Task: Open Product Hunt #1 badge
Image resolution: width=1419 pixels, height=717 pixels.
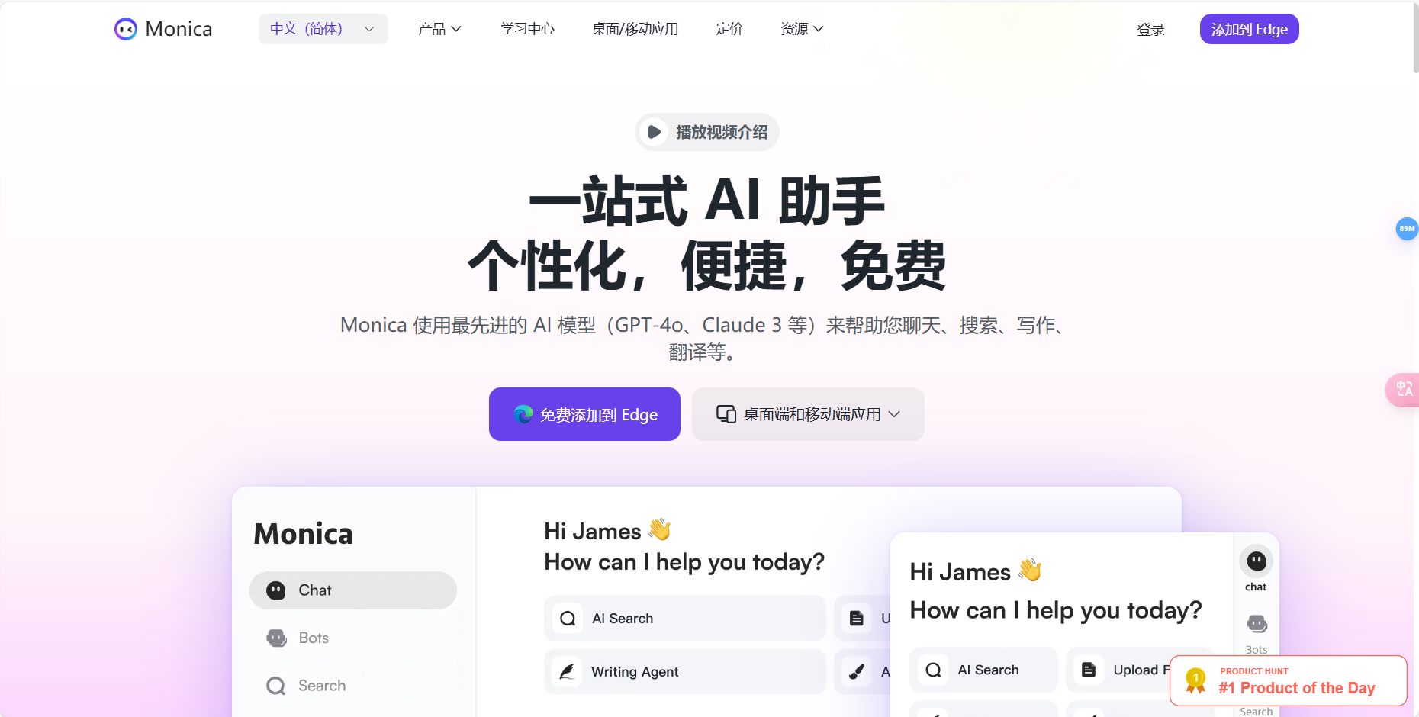Action: pyautogui.click(x=1288, y=680)
